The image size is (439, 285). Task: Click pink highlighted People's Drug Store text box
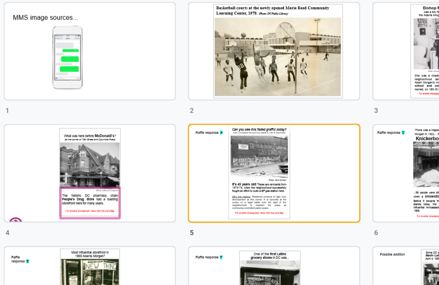(x=90, y=203)
